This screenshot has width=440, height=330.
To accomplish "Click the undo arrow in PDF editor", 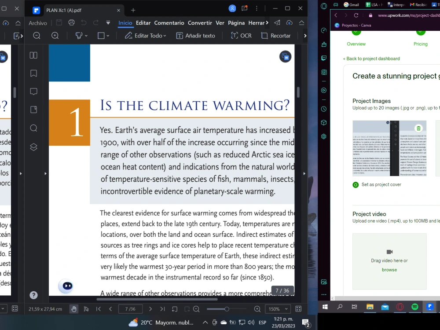I will click(x=84, y=23).
